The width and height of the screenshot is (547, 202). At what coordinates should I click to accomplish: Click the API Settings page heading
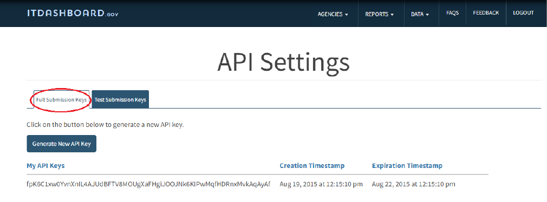pyautogui.click(x=283, y=63)
